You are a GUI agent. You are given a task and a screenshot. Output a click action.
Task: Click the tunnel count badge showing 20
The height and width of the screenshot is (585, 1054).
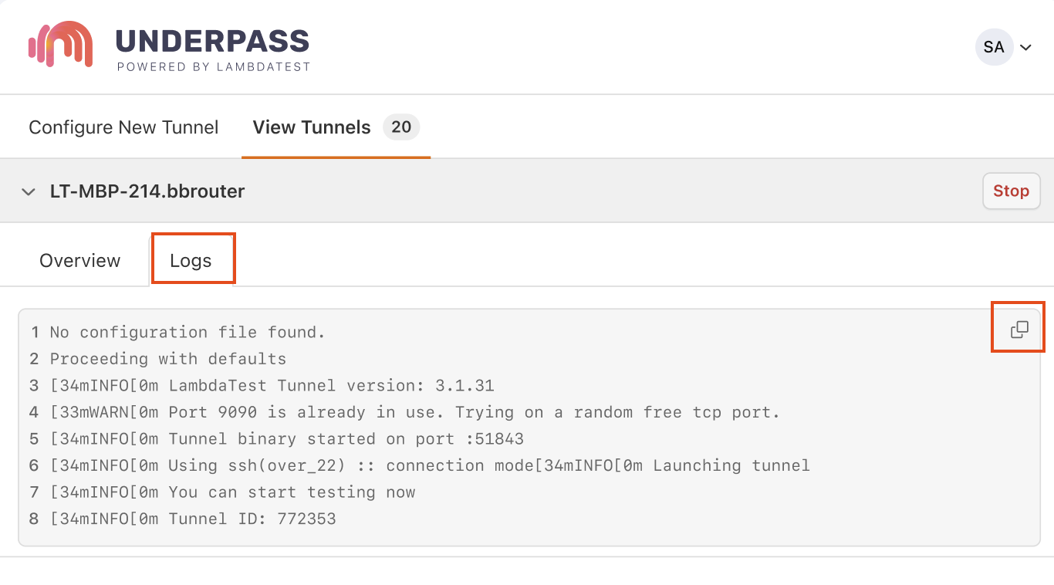[x=401, y=127]
